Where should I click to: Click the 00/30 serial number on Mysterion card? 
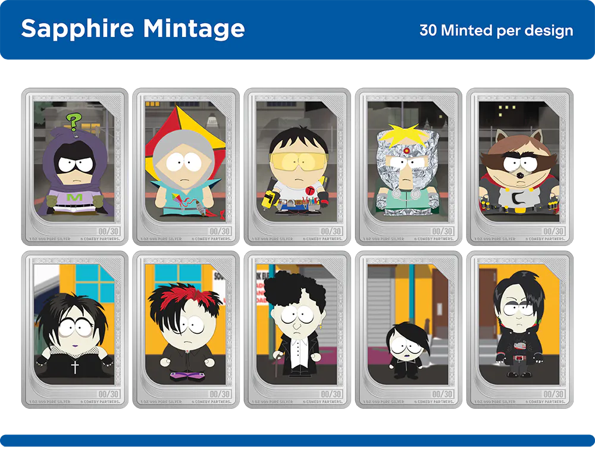coord(108,231)
